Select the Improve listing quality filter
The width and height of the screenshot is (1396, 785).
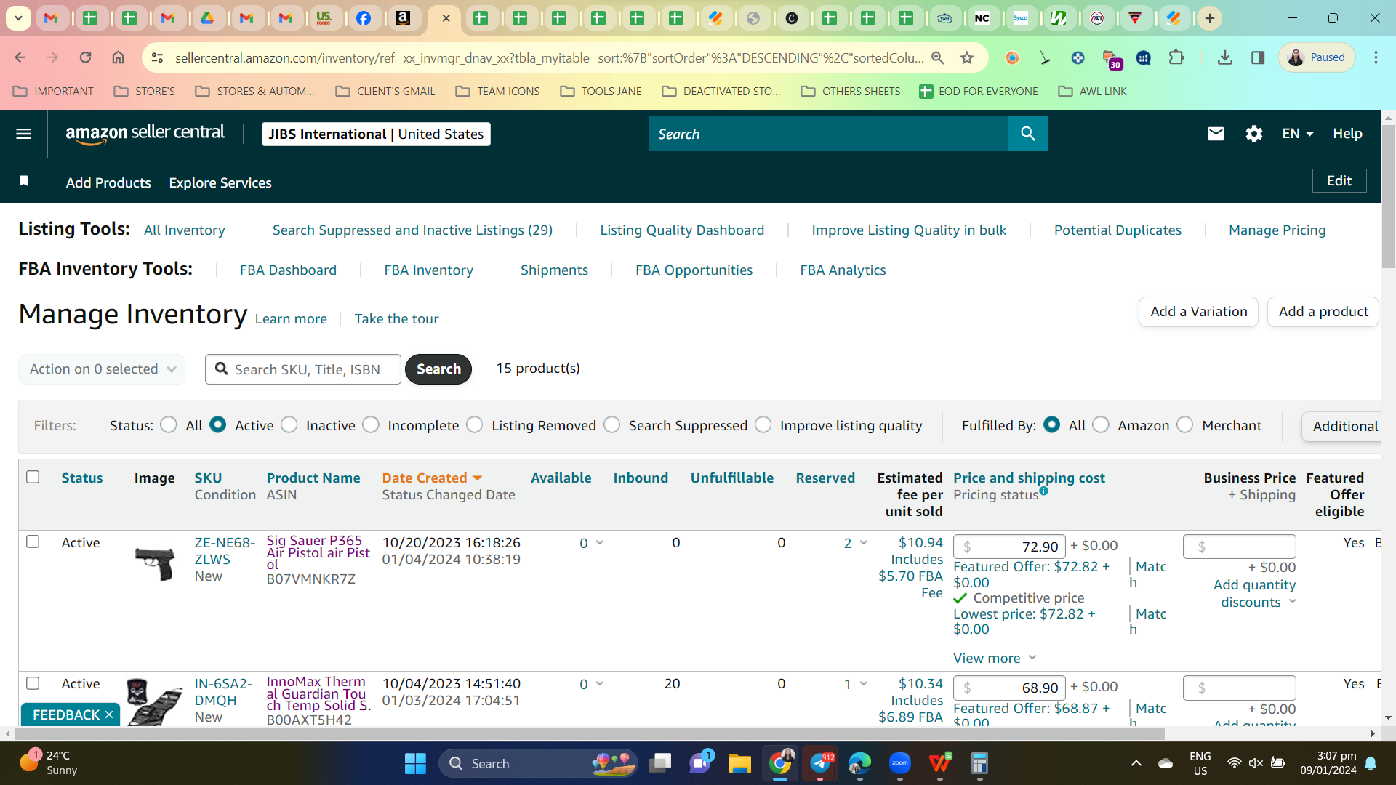click(763, 424)
